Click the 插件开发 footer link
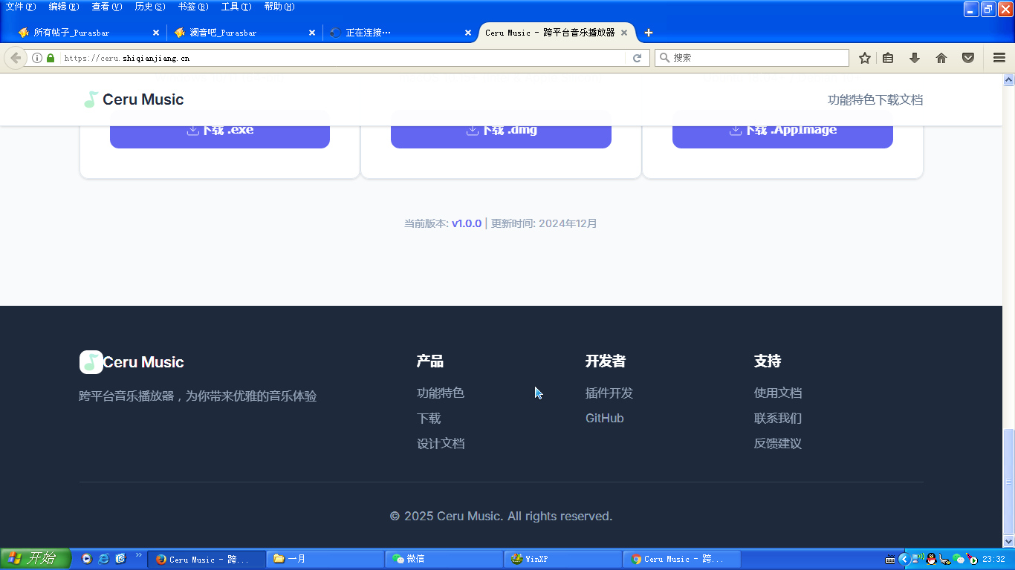 [609, 393]
